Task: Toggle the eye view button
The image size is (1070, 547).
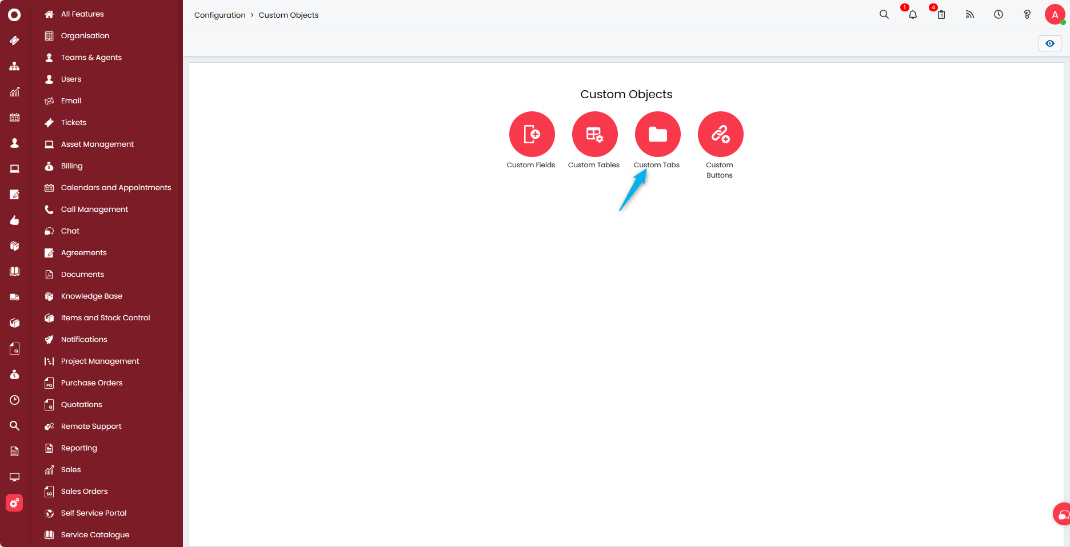Action: (x=1049, y=43)
